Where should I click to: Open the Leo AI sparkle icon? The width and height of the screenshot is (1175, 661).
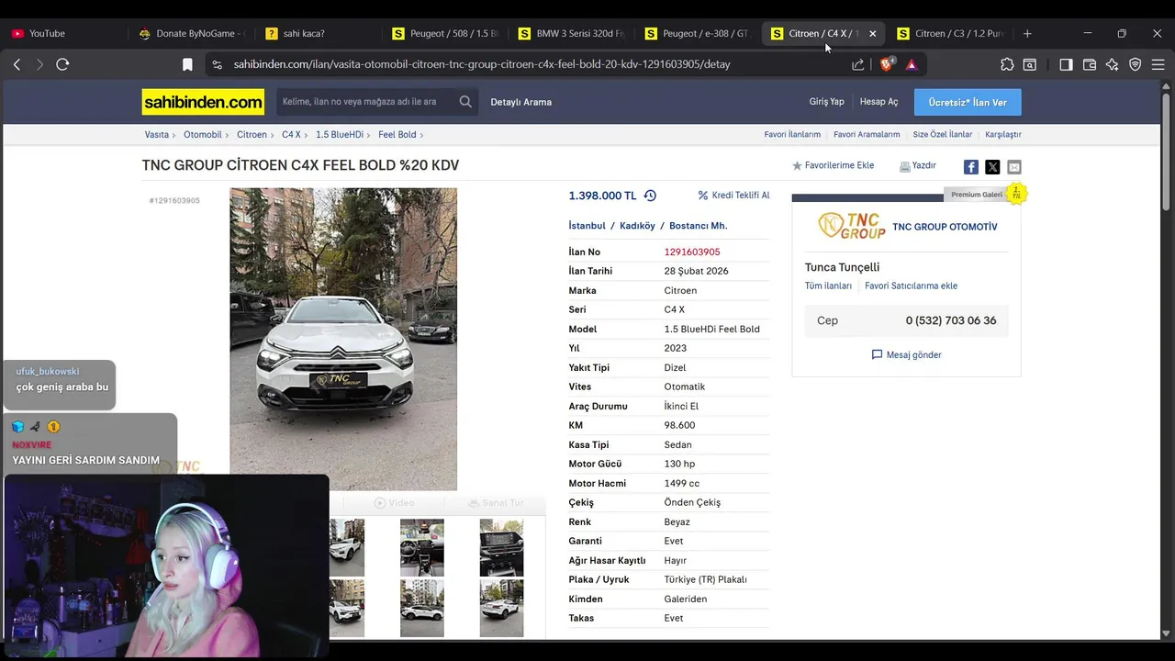(x=1113, y=64)
